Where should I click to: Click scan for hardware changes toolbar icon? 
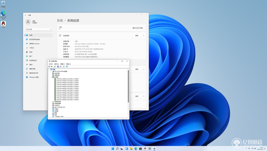coord(64,67)
